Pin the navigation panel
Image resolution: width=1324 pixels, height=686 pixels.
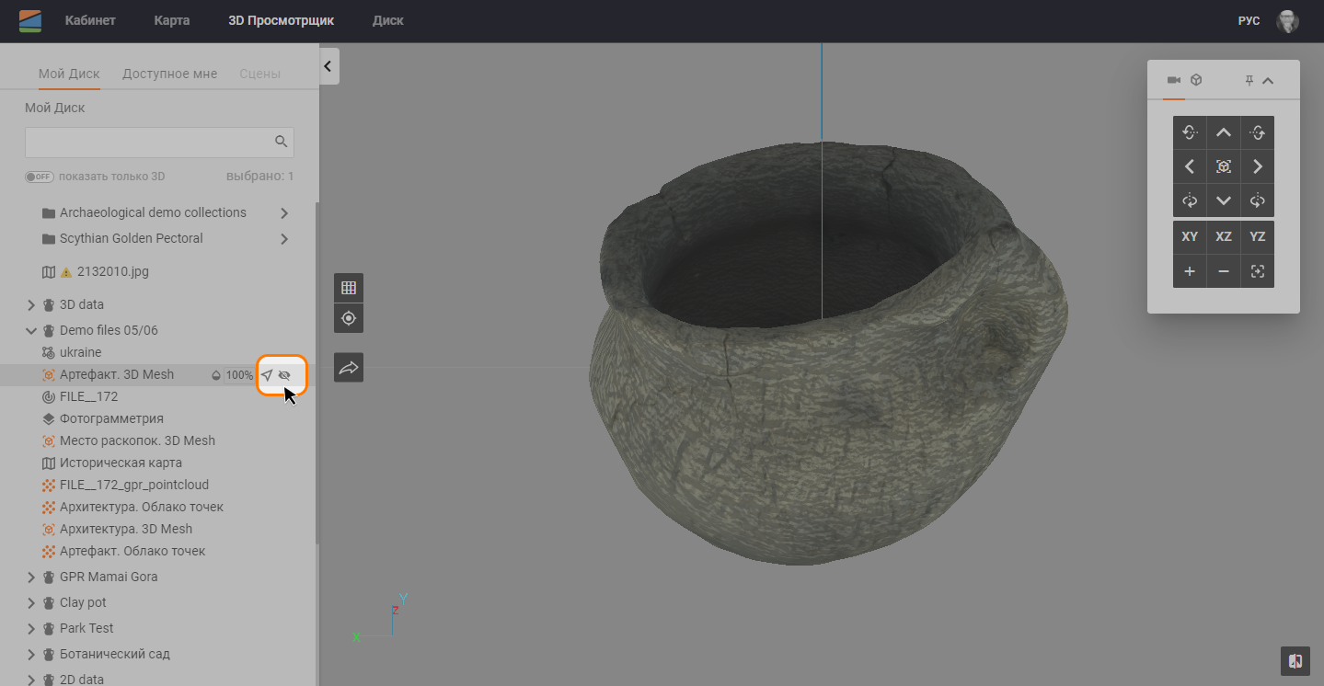tap(1249, 81)
